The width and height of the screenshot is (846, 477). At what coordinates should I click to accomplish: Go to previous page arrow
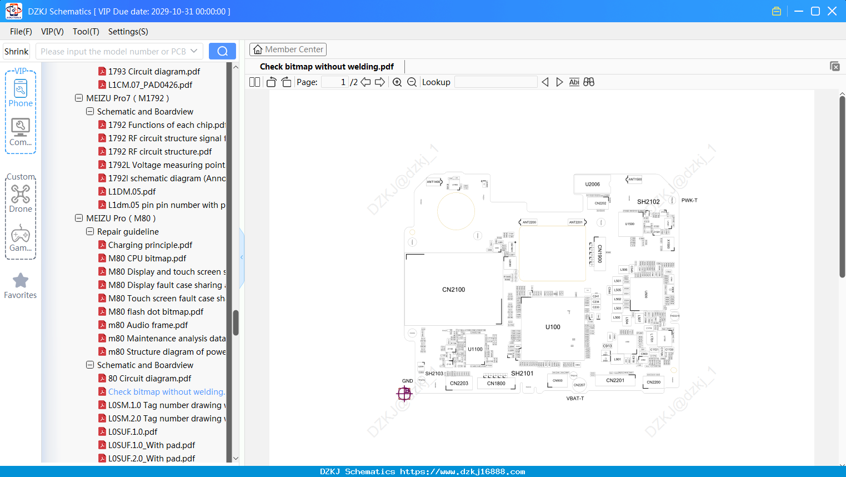coord(366,82)
